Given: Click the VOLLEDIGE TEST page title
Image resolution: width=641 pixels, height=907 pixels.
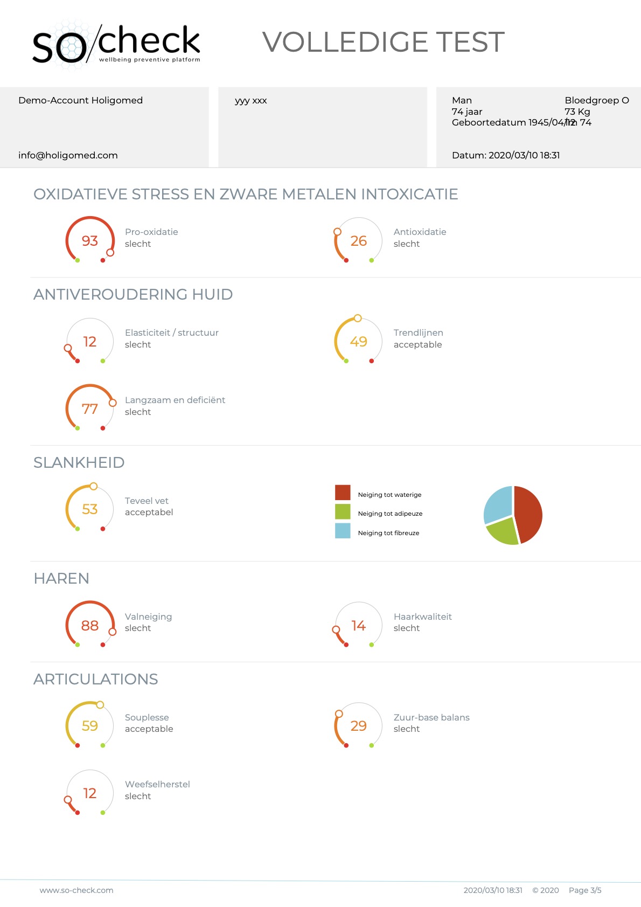Looking at the screenshot, I should (383, 42).
